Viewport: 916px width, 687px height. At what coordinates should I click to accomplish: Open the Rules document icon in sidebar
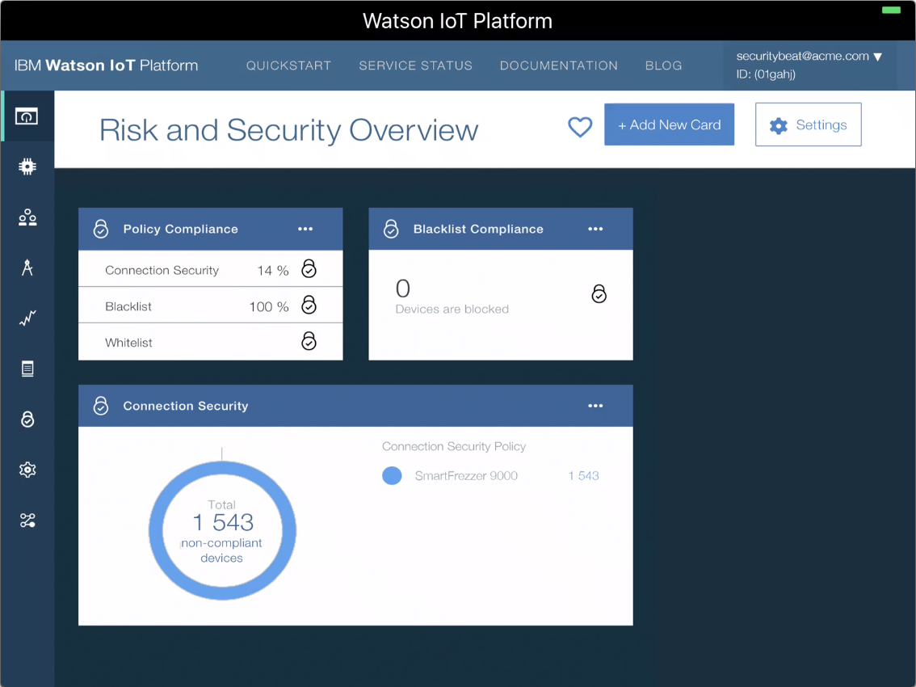point(27,369)
